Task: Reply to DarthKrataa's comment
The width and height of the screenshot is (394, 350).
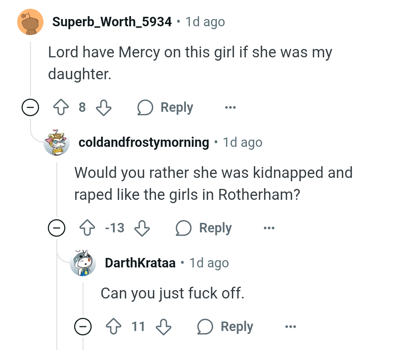Action: 225,326
